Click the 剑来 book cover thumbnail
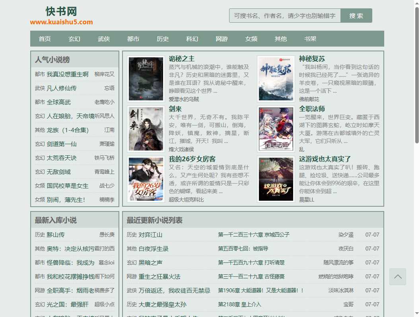The image size is (420, 317). point(146,129)
